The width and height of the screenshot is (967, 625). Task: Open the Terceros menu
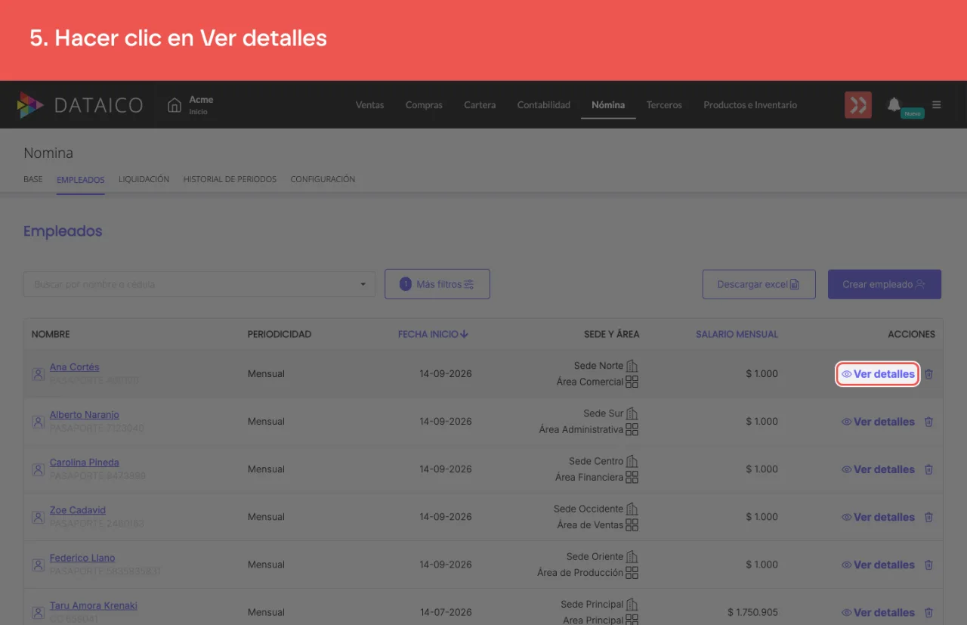664,105
